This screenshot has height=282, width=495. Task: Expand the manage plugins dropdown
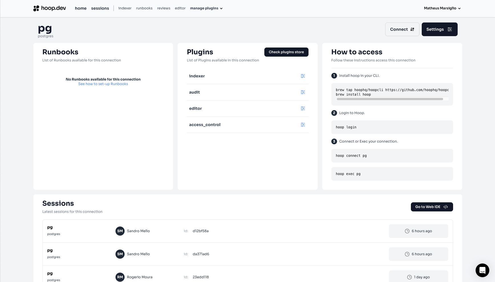[206, 8]
